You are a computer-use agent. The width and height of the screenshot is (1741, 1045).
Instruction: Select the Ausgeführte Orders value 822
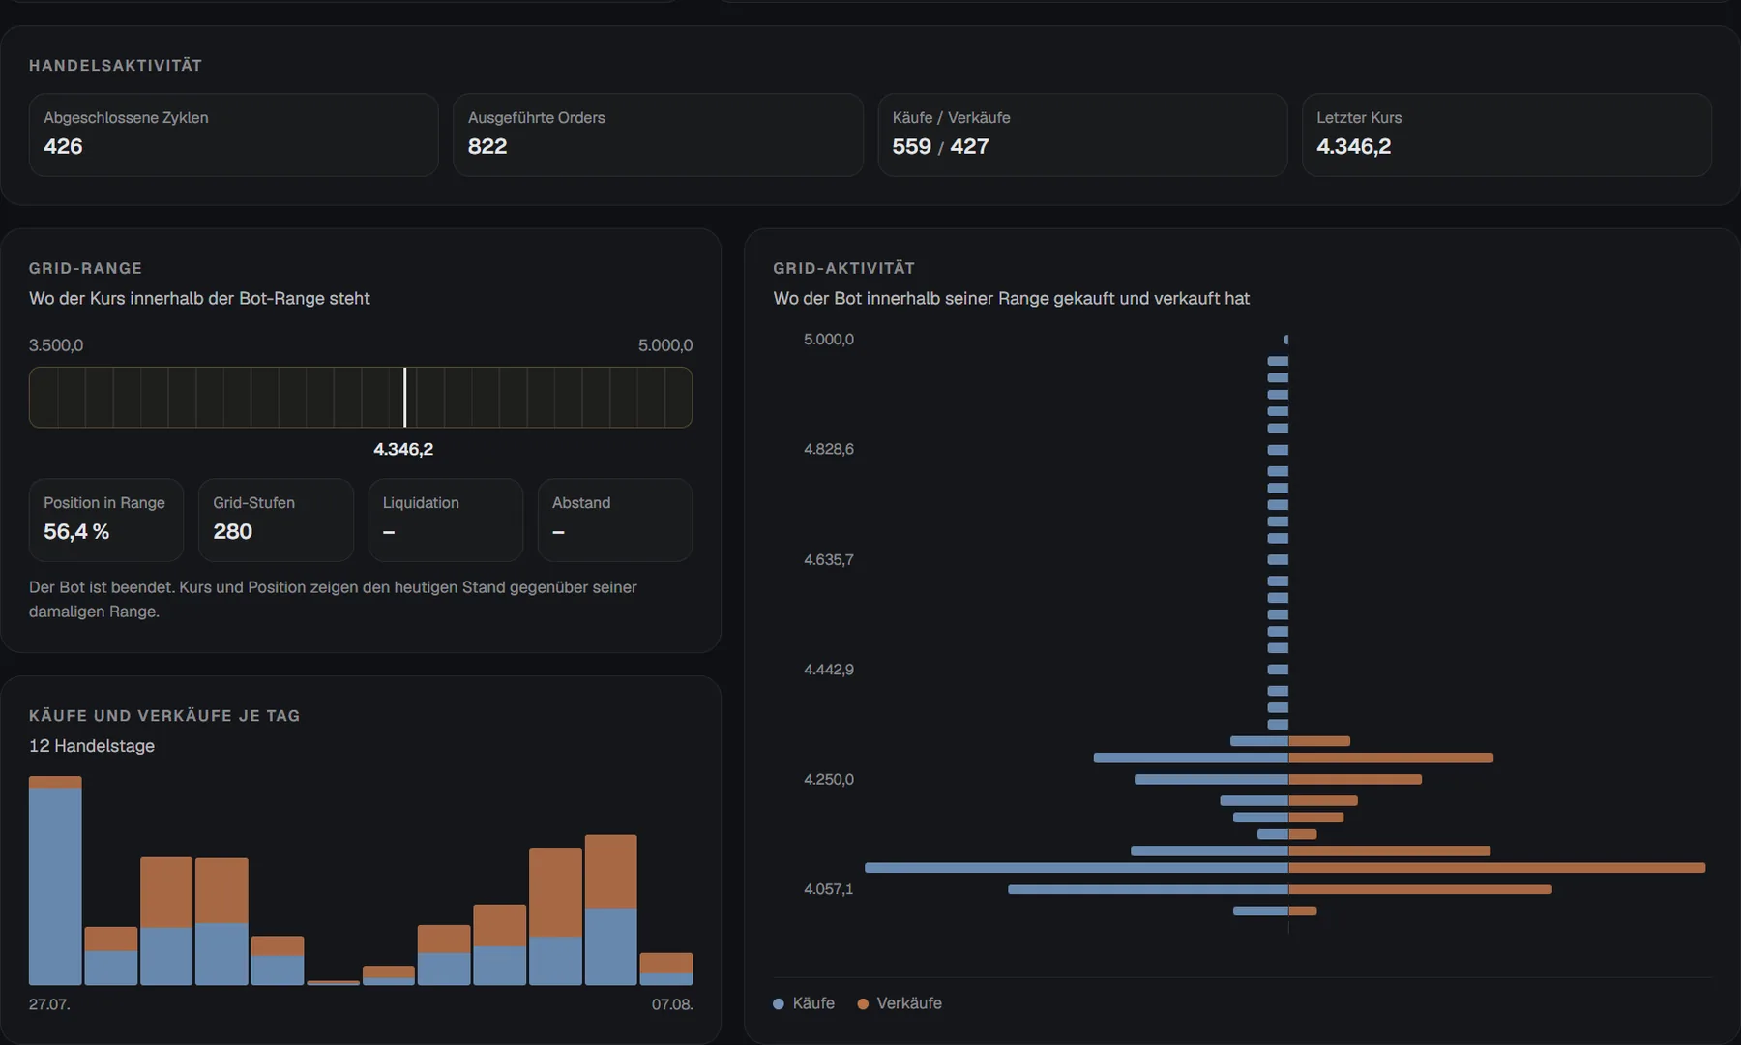click(x=487, y=146)
